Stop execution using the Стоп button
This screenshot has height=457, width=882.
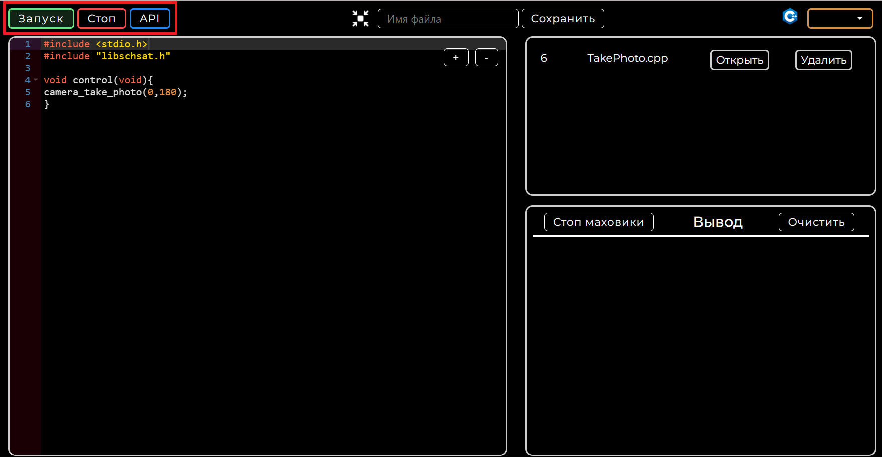(101, 18)
